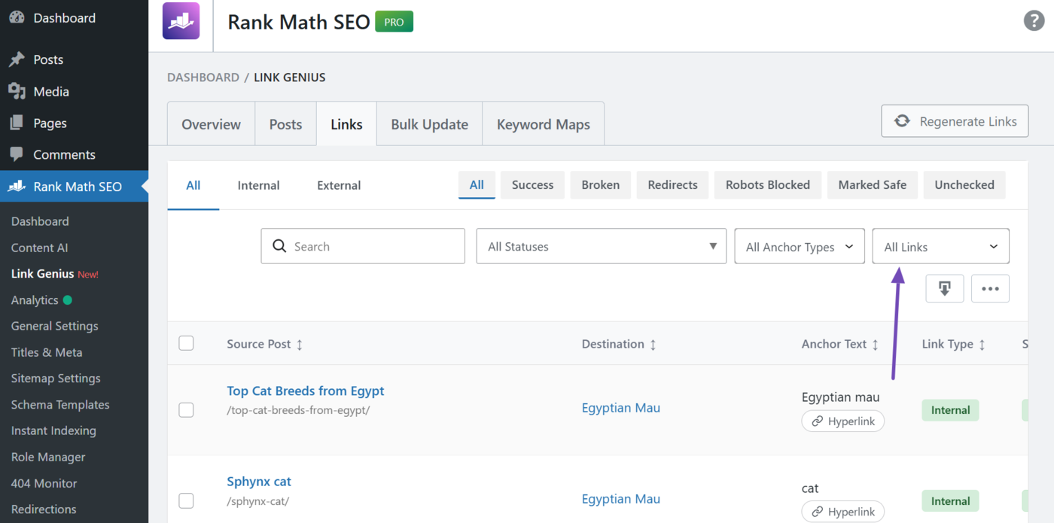Open the three-dots more options button
Image resolution: width=1054 pixels, height=523 pixels.
pos(990,288)
